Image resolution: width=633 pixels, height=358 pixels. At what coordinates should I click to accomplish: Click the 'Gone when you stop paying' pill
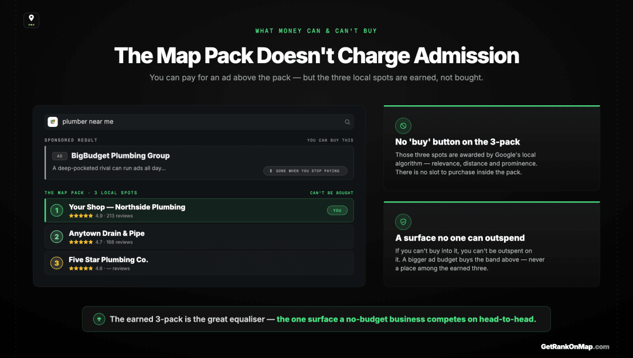pos(305,171)
